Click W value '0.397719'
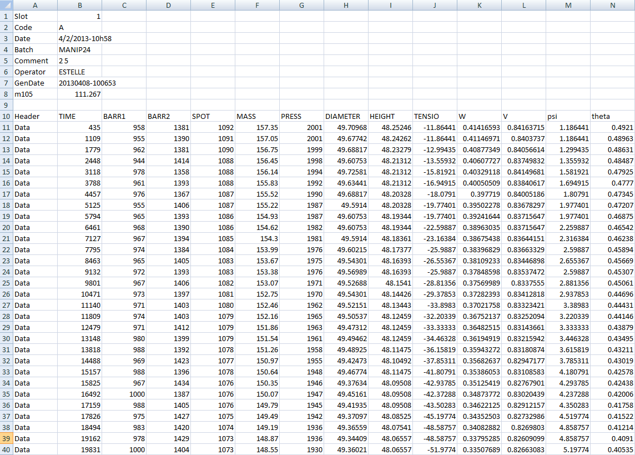This screenshot has height=455, width=635. coord(480,194)
